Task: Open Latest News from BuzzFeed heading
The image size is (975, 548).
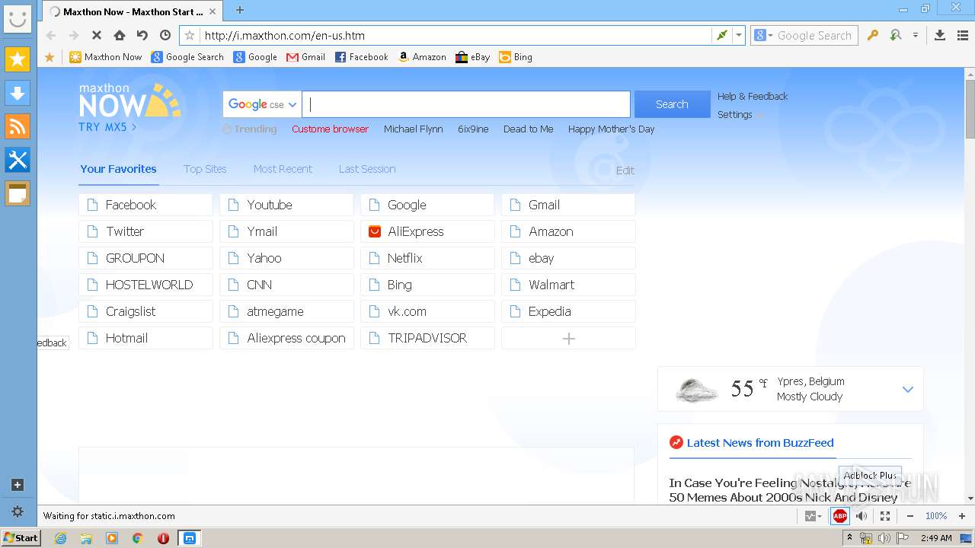Action: pos(760,442)
